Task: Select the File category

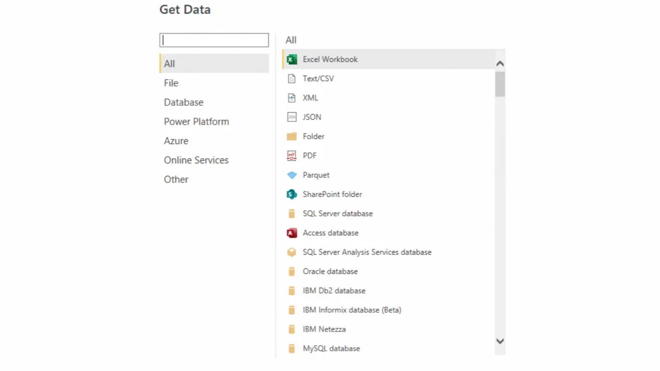Action: pos(214,83)
